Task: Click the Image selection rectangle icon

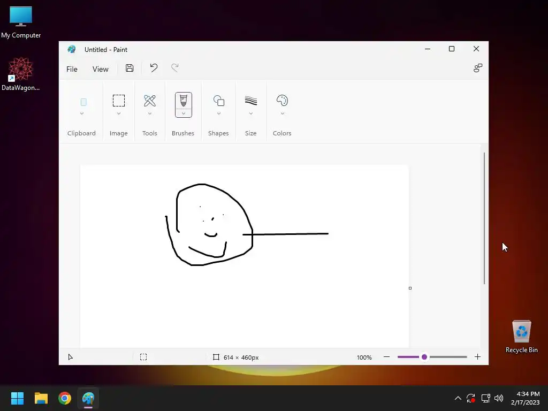Action: point(119,101)
